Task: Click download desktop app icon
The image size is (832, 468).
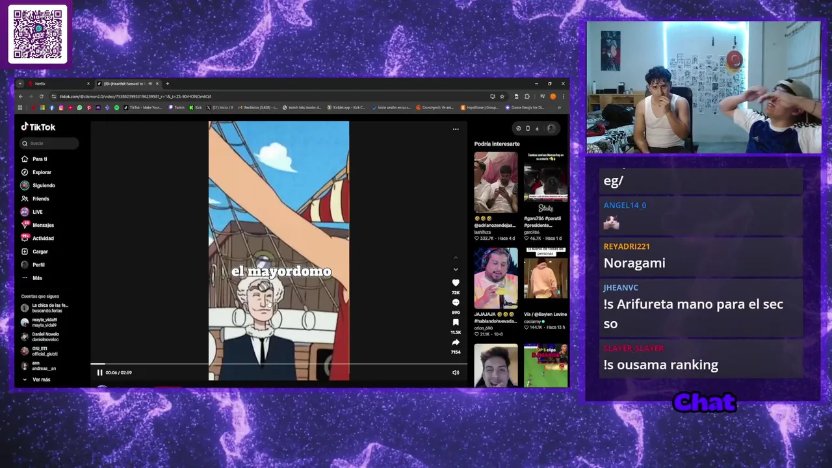Action: click(x=537, y=128)
